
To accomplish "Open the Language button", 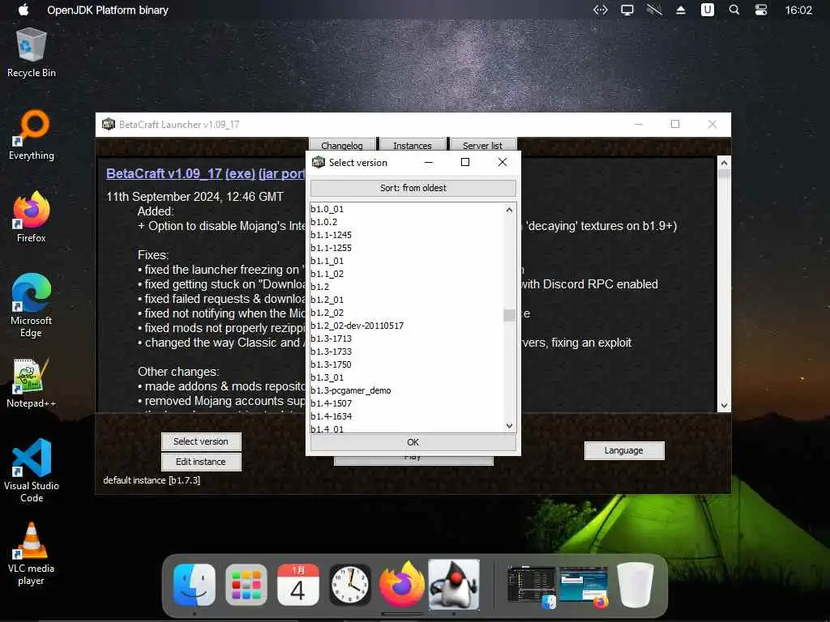I will coord(623,450).
